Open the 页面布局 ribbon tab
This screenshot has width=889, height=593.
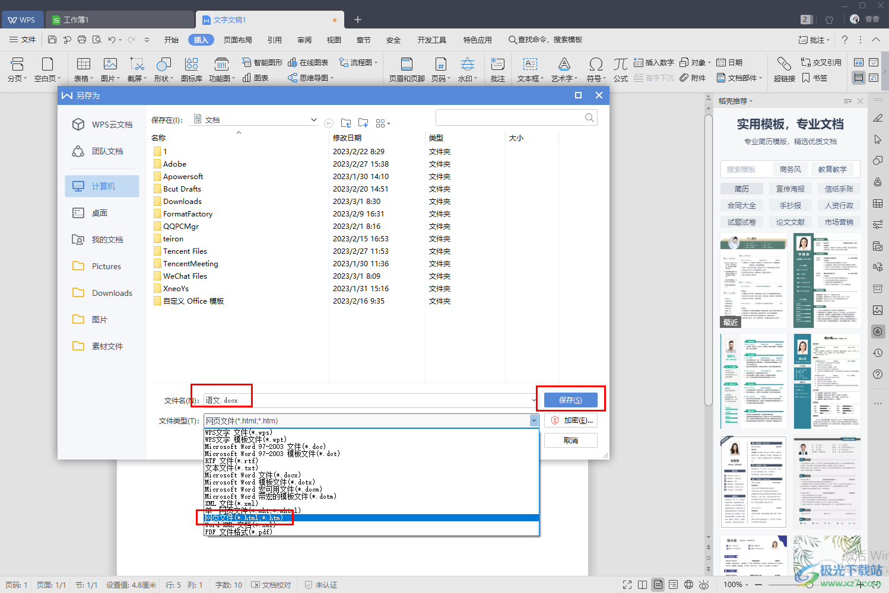tap(238, 40)
